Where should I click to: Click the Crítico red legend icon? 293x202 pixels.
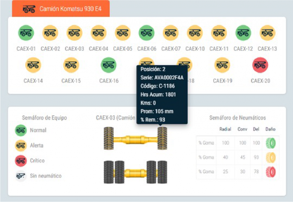(x=21, y=161)
